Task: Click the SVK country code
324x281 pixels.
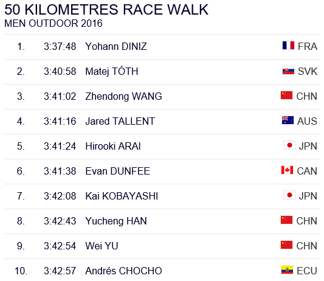Action: [308, 72]
